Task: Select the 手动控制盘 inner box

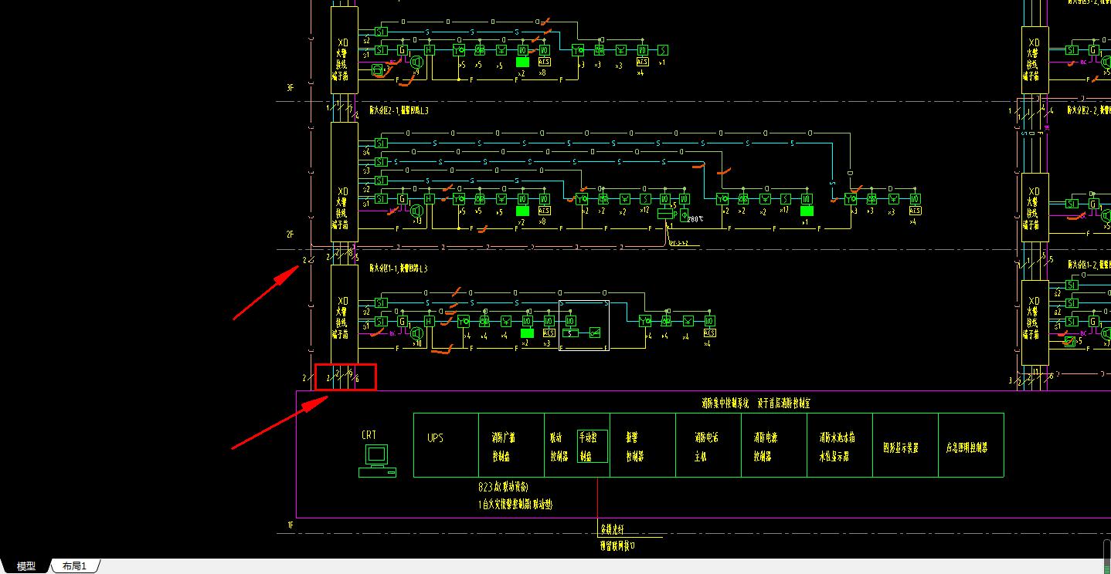Action: tap(593, 446)
